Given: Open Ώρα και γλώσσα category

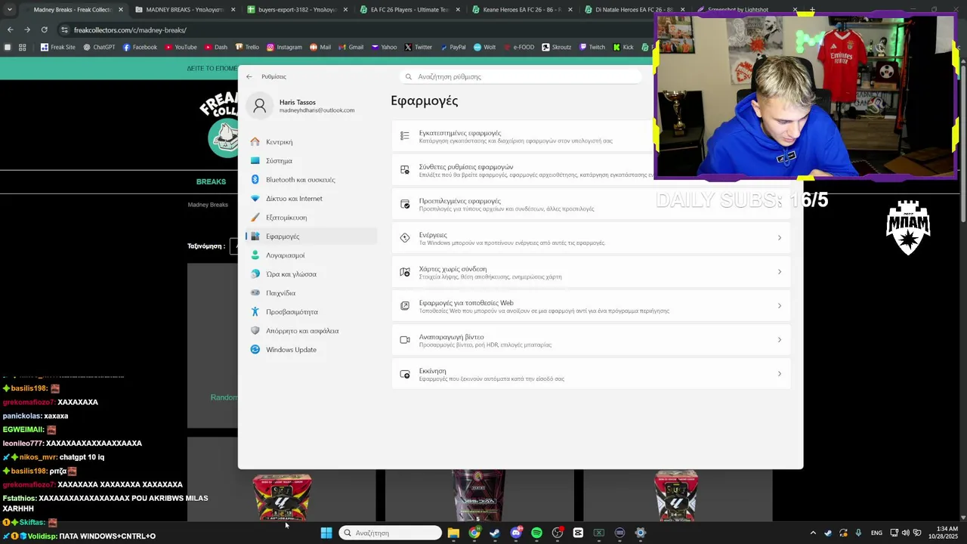Looking at the screenshot, I should (x=310, y=274).
